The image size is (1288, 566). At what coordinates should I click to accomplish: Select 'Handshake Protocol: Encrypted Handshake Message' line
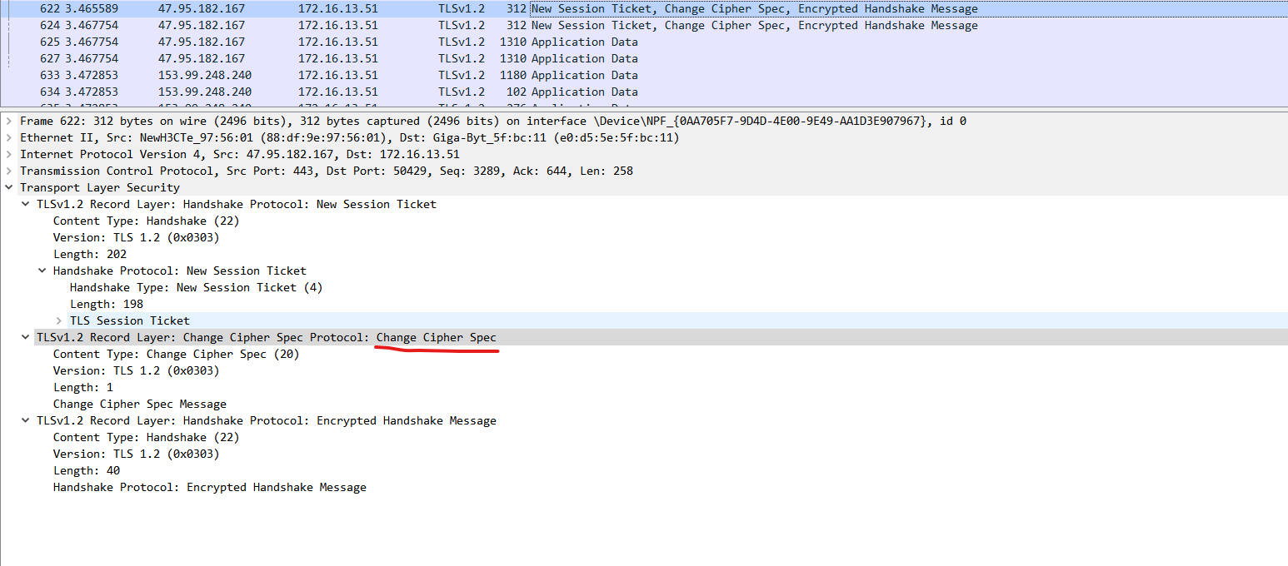click(210, 487)
